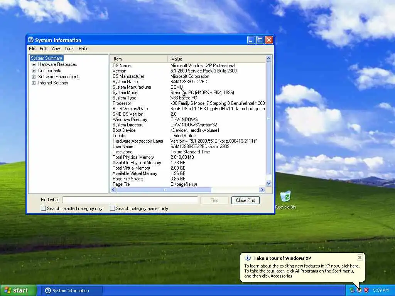Click horizontal scrollbar left arrow
Image resolution: width=395 pixels, height=296 pixels.
113,190
